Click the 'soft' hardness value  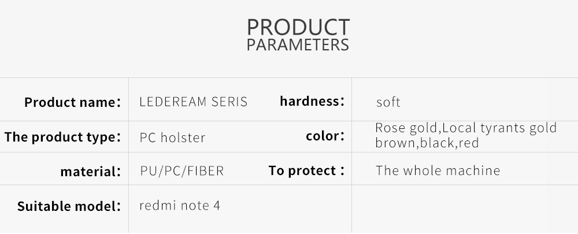(x=388, y=103)
